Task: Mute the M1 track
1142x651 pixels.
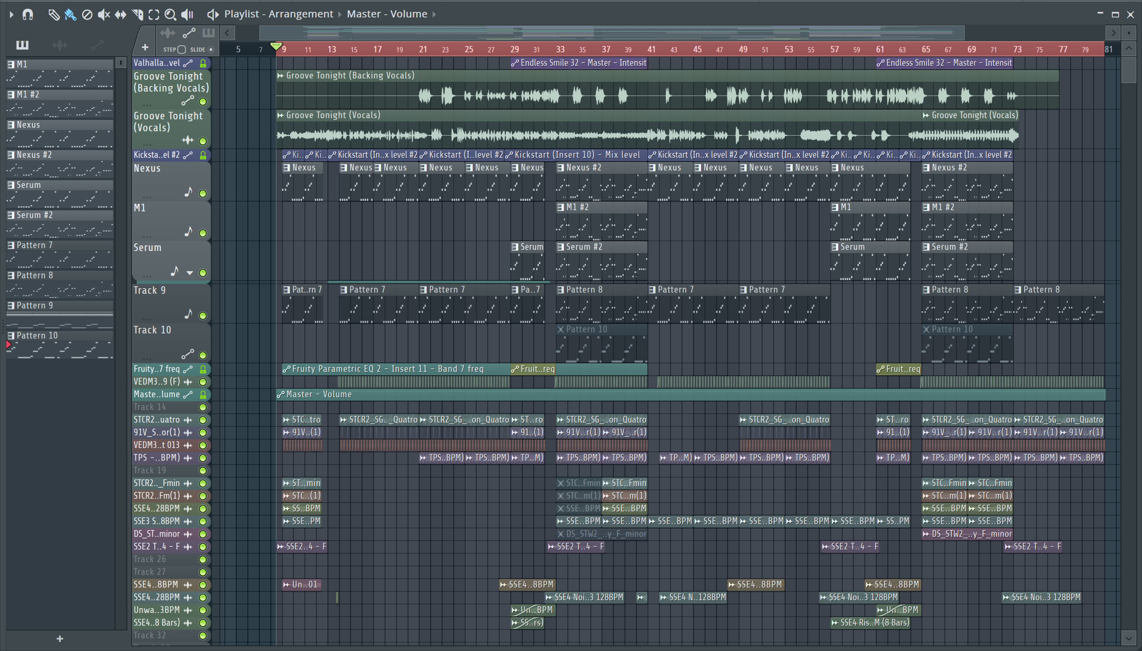Action: [x=203, y=234]
